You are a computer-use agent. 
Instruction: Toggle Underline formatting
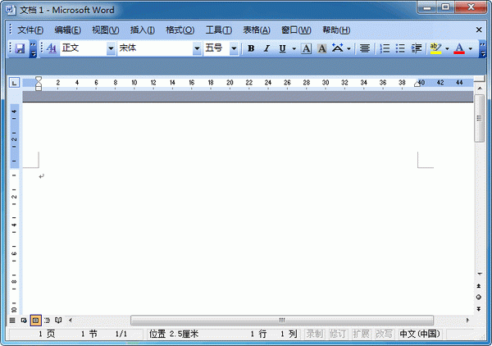[282, 48]
